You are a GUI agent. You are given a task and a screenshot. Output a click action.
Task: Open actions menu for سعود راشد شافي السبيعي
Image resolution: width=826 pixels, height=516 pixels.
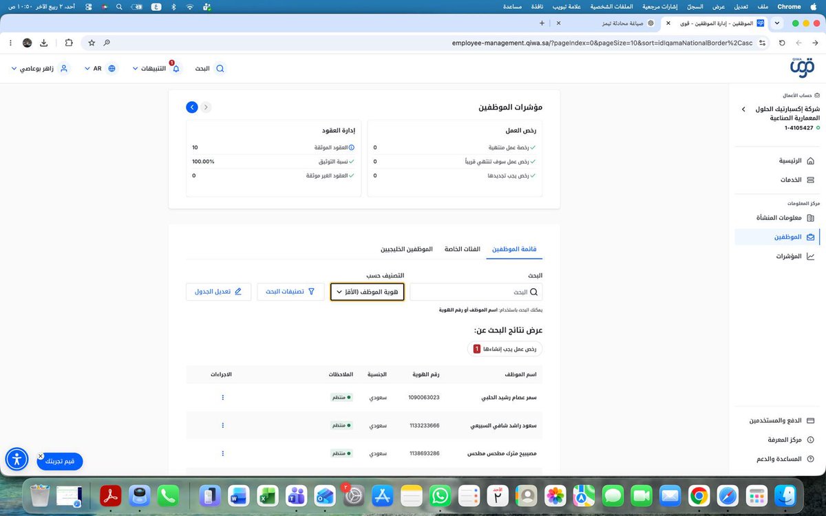pos(223,425)
